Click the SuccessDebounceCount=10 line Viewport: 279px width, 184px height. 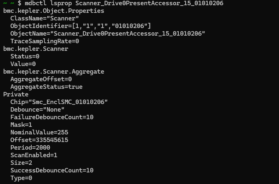coord(52,170)
